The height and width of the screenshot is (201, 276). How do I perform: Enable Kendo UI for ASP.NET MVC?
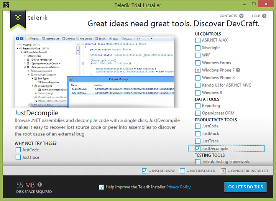point(198,85)
